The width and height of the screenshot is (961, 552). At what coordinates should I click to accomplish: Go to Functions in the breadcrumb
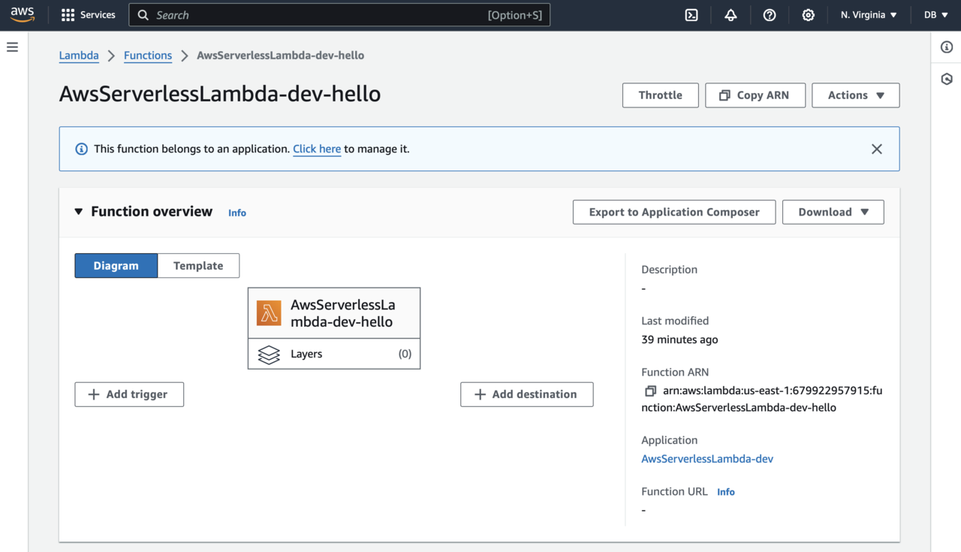click(x=148, y=56)
